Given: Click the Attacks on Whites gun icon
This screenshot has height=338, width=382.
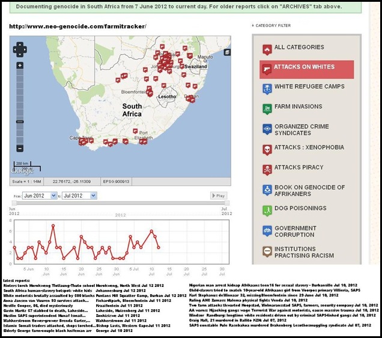Looking at the screenshot, I should click(267, 69).
